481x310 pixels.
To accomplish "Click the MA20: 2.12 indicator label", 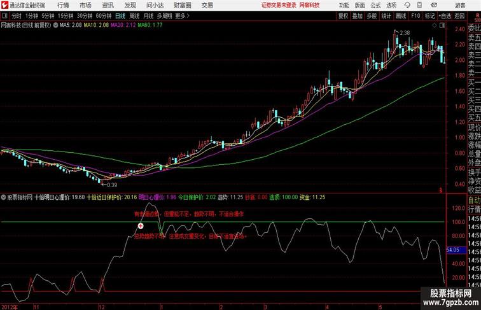I will (x=123, y=25).
